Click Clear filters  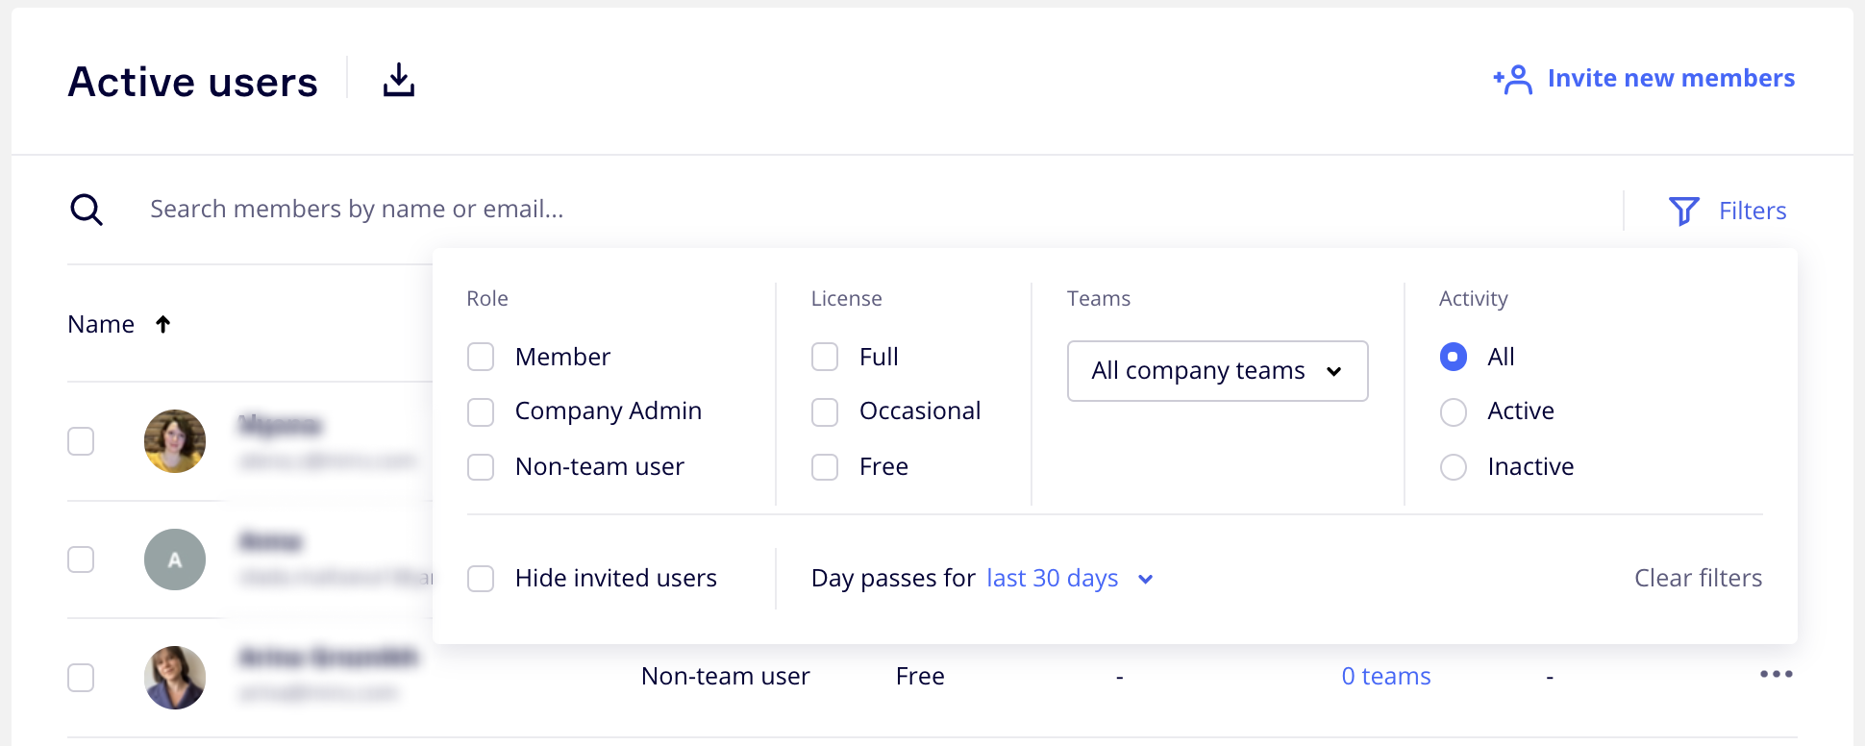1698,579
